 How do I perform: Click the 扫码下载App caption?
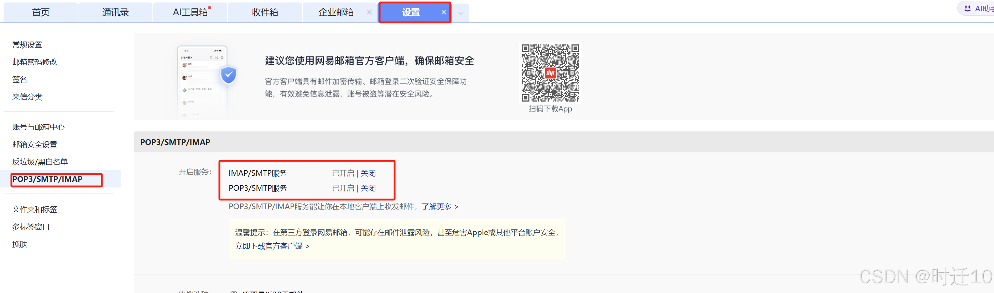click(x=550, y=109)
